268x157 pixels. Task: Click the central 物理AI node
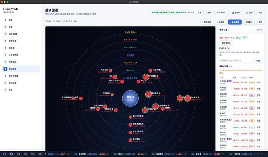click(x=130, y=98)
